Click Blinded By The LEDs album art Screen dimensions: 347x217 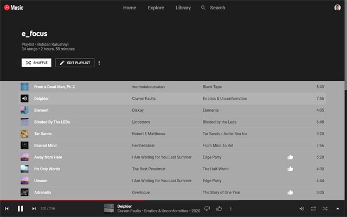point(24,122)
